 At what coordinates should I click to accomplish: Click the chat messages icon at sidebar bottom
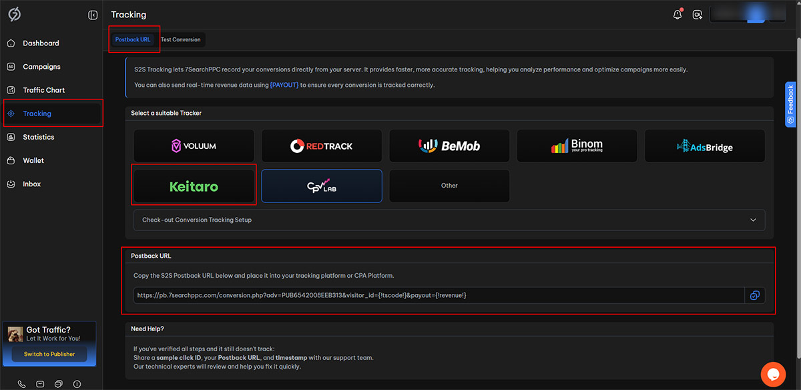(59, 384)
